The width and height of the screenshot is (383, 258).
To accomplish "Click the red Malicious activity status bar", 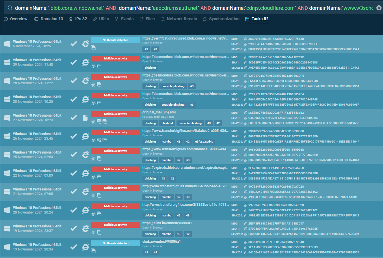I will 115,58.
